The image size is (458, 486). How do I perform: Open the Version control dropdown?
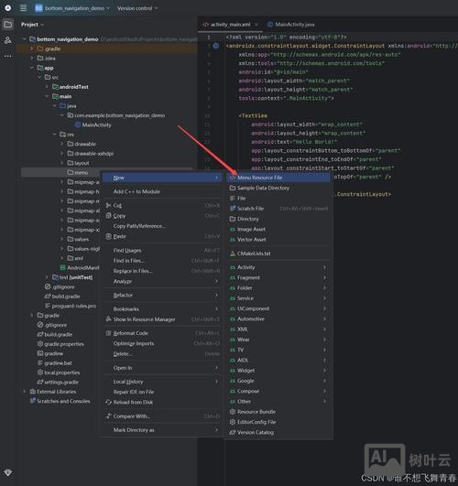coord(137,8)
